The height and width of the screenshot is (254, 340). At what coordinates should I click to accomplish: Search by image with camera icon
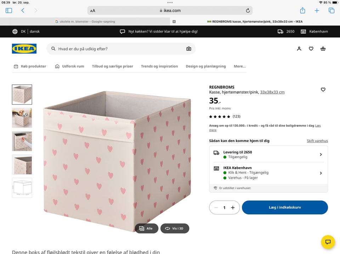[x=189, y=49]
